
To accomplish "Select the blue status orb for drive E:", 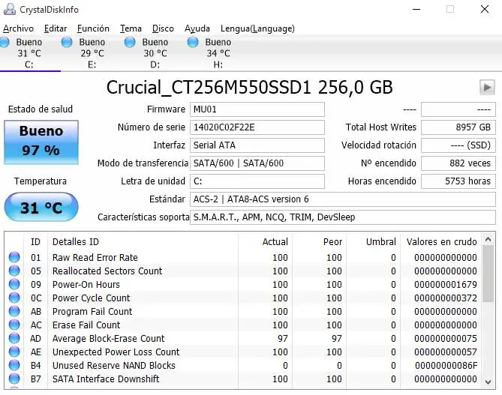I will (67, 42).
